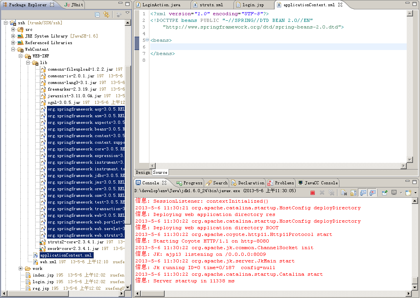This screenshot has height=298, width=420.
Task: Click the WebContent folder icon
Action: (x=20, y=50)
